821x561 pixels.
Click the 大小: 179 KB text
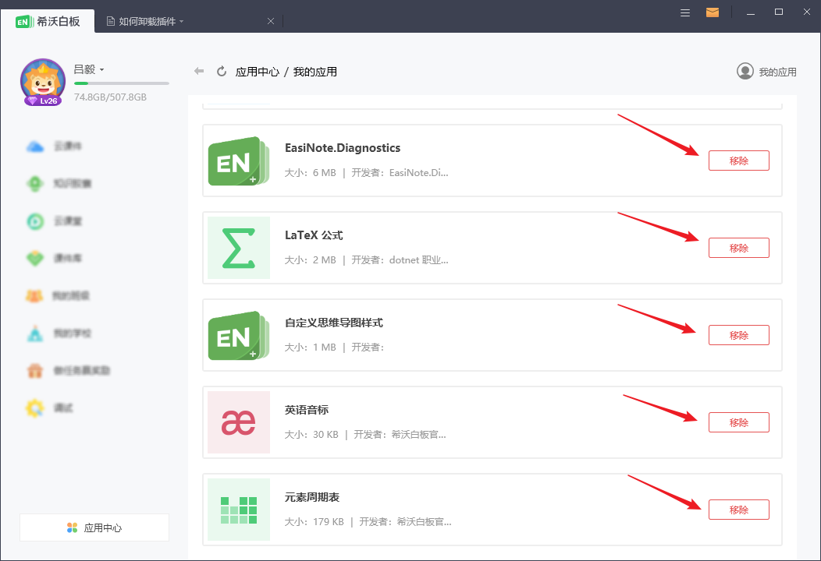[315, 522]
